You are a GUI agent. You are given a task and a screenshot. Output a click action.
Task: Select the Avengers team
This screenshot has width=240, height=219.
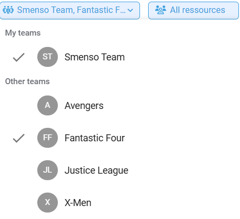pyautogui.click(x=120, y=105)
